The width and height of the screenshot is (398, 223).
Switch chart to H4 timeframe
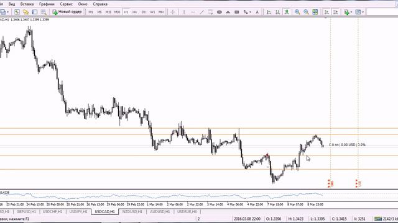tap(134, 12)
